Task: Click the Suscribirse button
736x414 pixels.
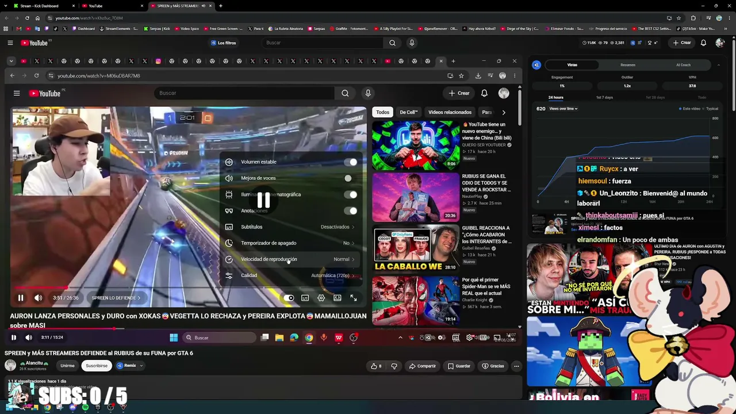Action: [97, 366]
